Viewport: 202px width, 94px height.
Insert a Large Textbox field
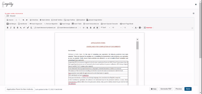point(69,20)
